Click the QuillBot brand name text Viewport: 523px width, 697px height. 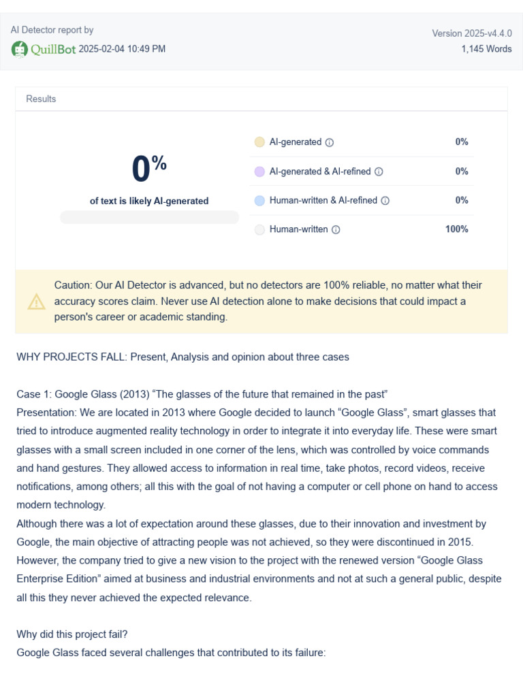[x=53, y=49]
